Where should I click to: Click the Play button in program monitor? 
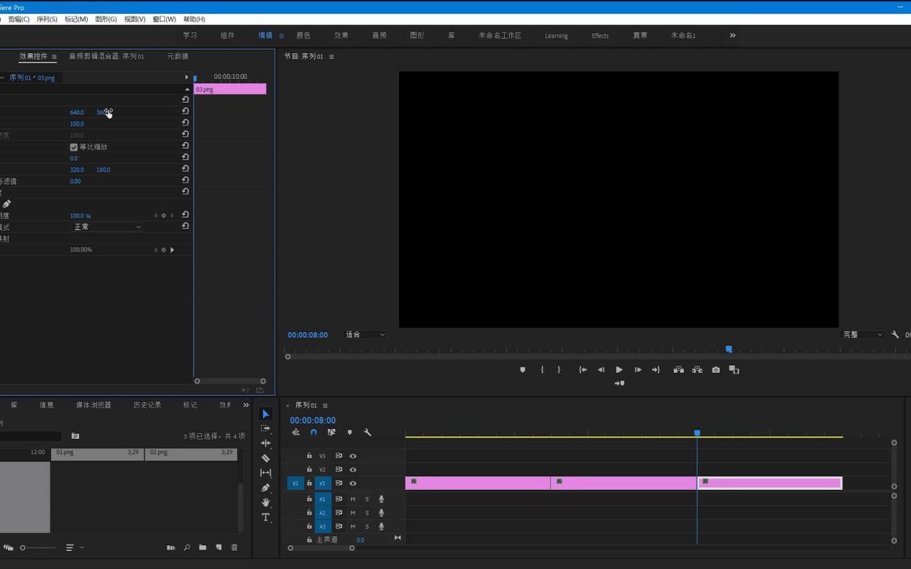tap(619, 370)
